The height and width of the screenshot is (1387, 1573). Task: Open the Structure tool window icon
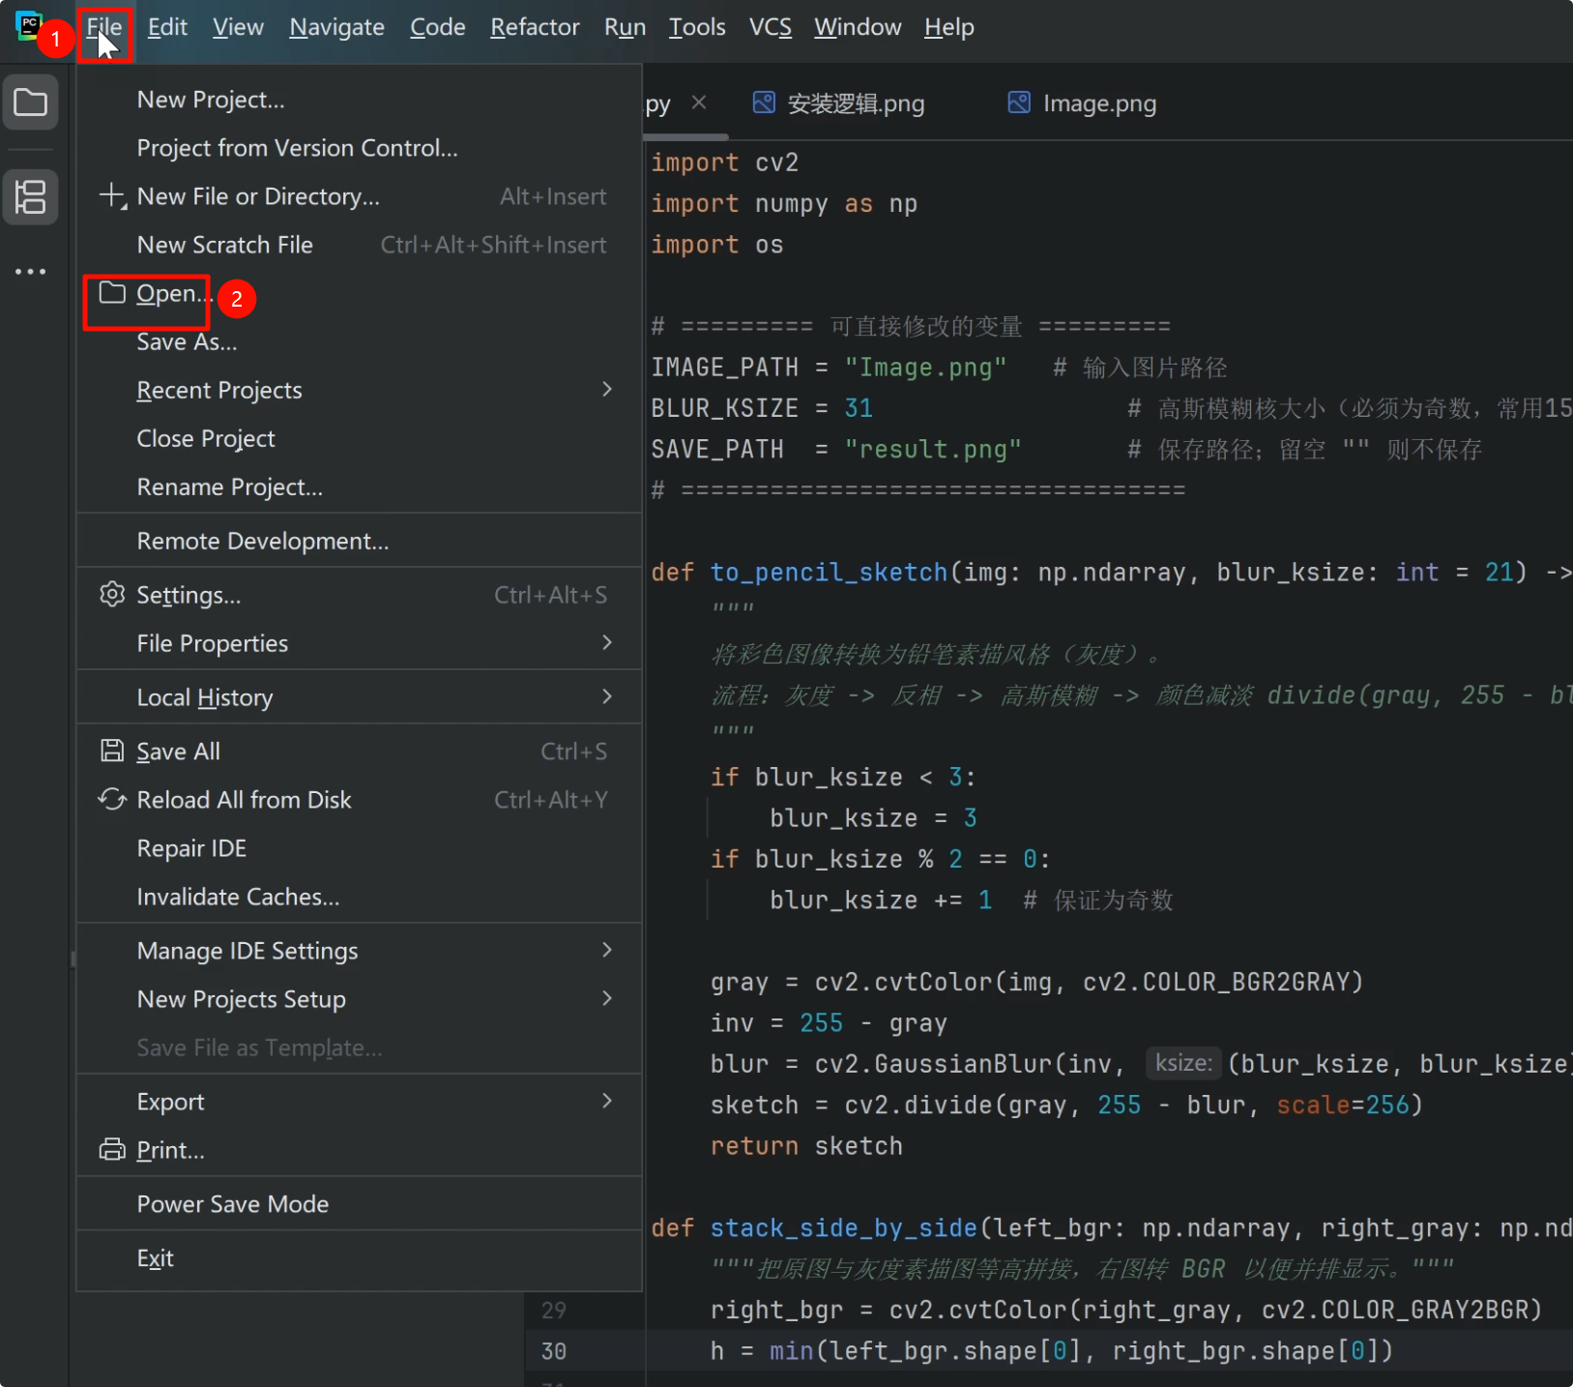click(31, 197)
